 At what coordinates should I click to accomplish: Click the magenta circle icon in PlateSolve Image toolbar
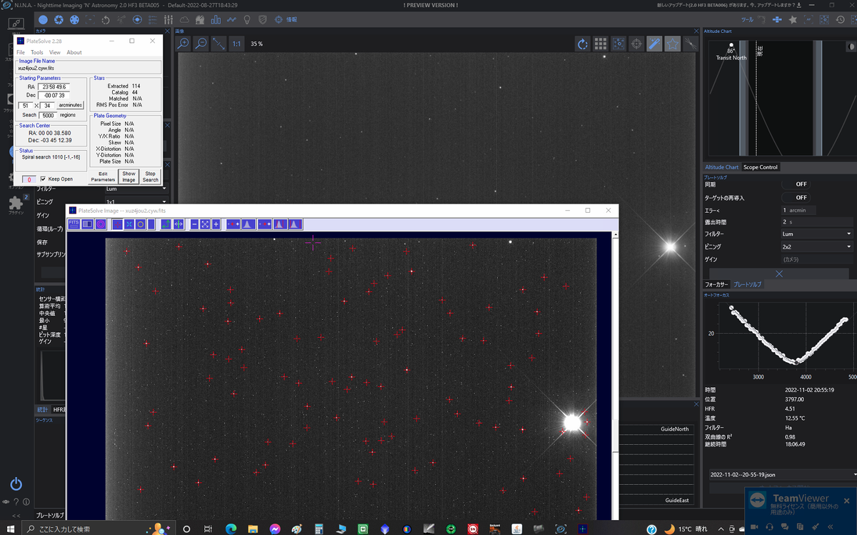click(101, 224)
